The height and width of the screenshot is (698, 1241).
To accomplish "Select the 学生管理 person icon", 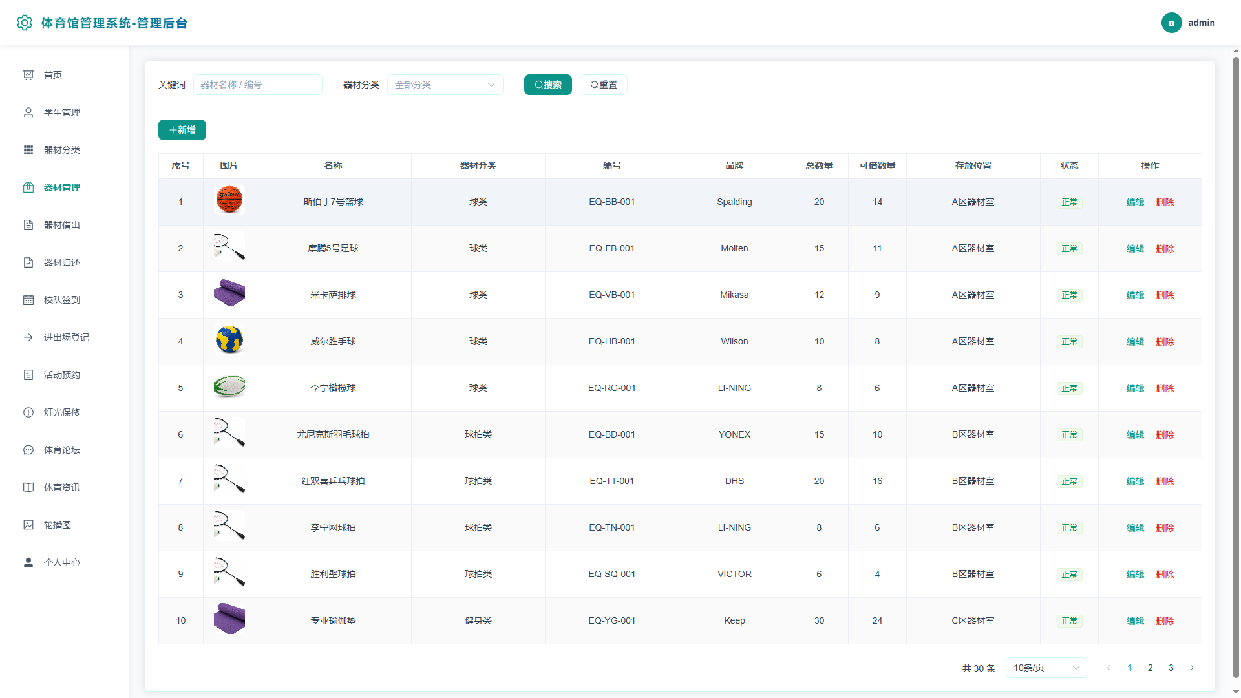I will coord(28,112).
